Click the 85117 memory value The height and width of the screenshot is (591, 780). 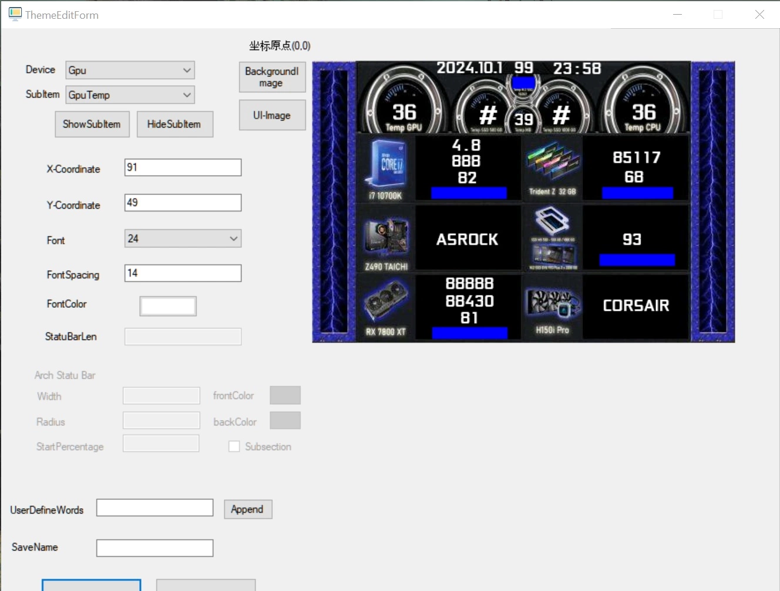637,157
